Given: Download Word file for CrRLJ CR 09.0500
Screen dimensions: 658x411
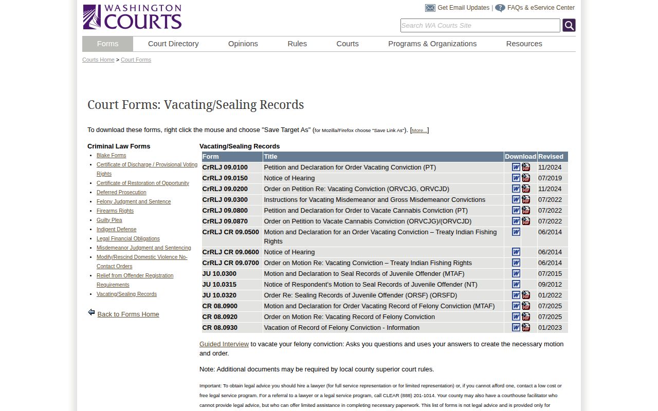Looking at the screenshot, I should pos(516,232).
